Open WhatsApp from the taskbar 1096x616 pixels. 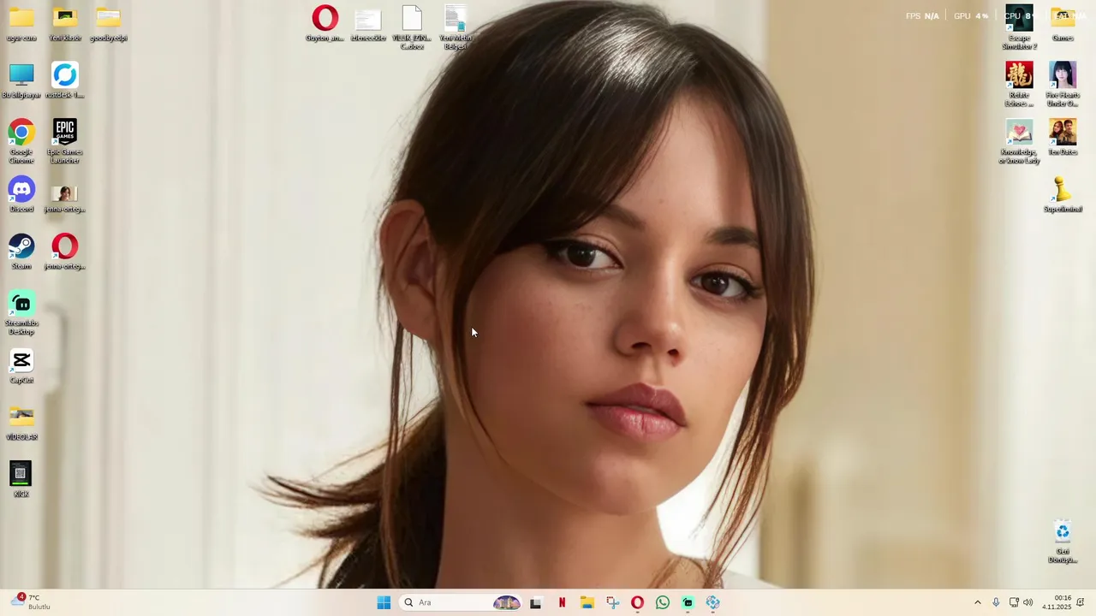(663, 602)
